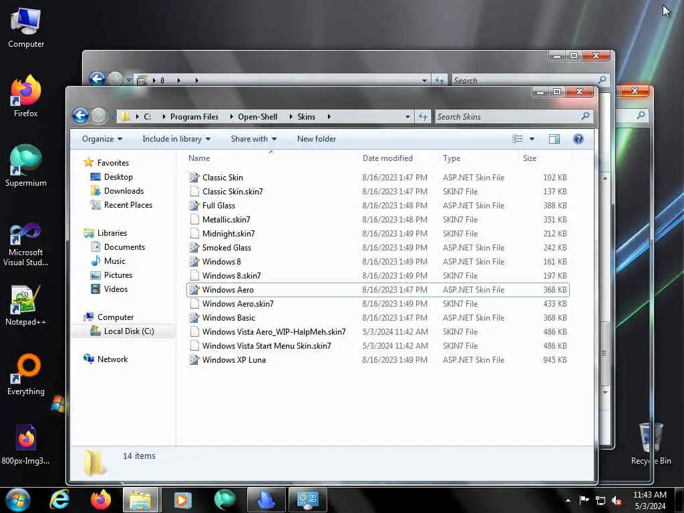
Task: Expand the view options dropdown arrow
Action: coord(532,139)
